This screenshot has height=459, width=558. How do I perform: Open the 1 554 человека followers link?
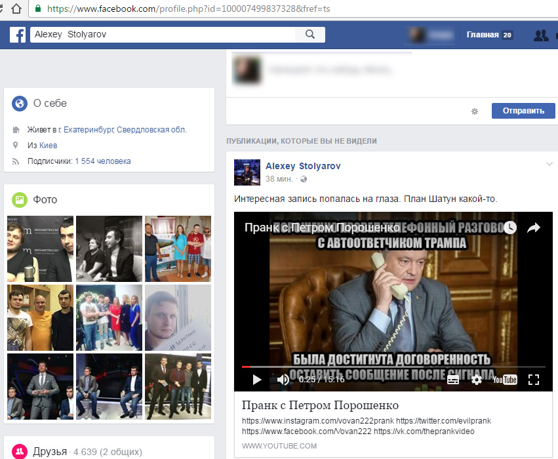click(x=102, y=161)
